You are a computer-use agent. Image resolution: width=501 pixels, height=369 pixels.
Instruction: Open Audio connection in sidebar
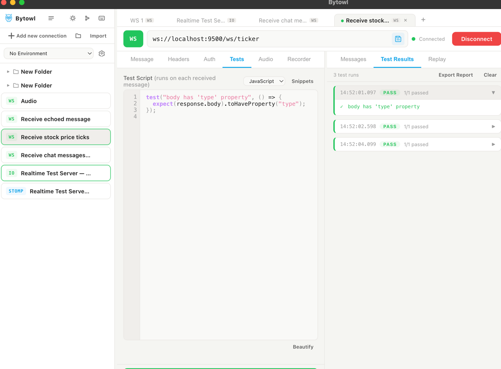pos(56,101)
